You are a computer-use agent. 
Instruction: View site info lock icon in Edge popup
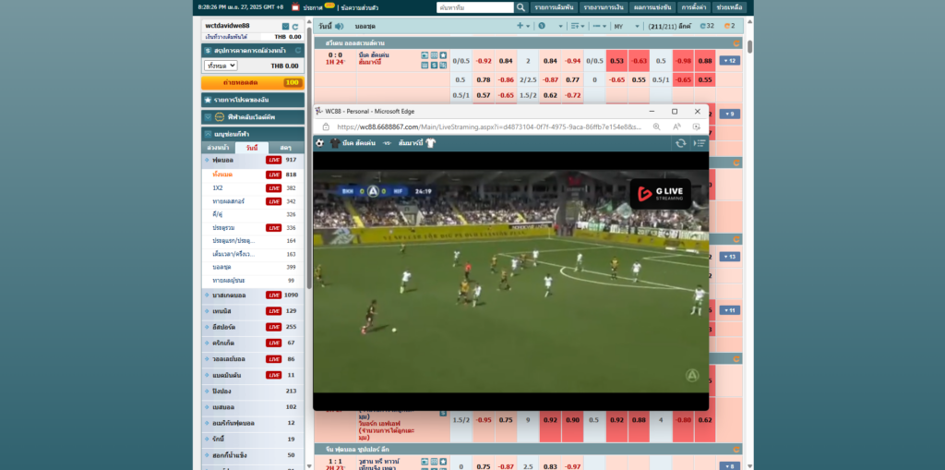click(x=326, y=127)
